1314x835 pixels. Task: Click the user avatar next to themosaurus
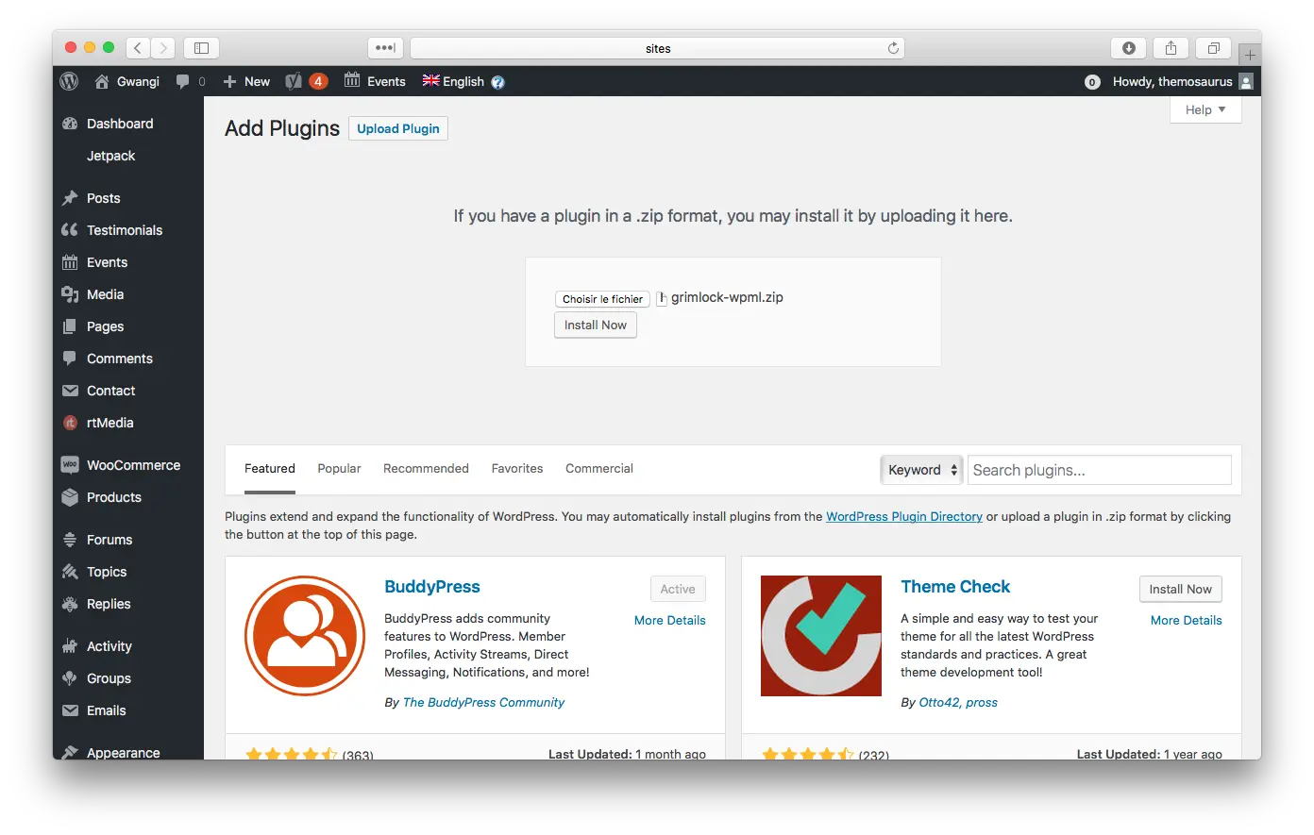click(x=1246, y=82)
